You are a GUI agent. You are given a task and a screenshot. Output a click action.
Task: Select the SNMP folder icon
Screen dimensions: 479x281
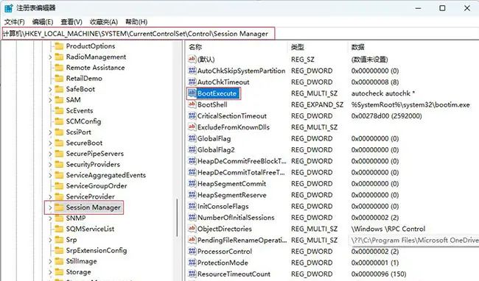click(59, 218)
